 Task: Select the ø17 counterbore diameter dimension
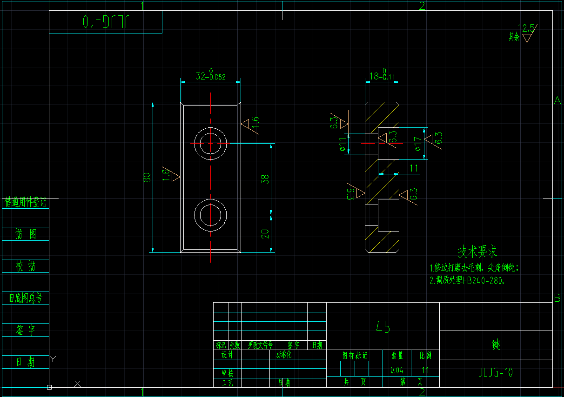point(418,144)
